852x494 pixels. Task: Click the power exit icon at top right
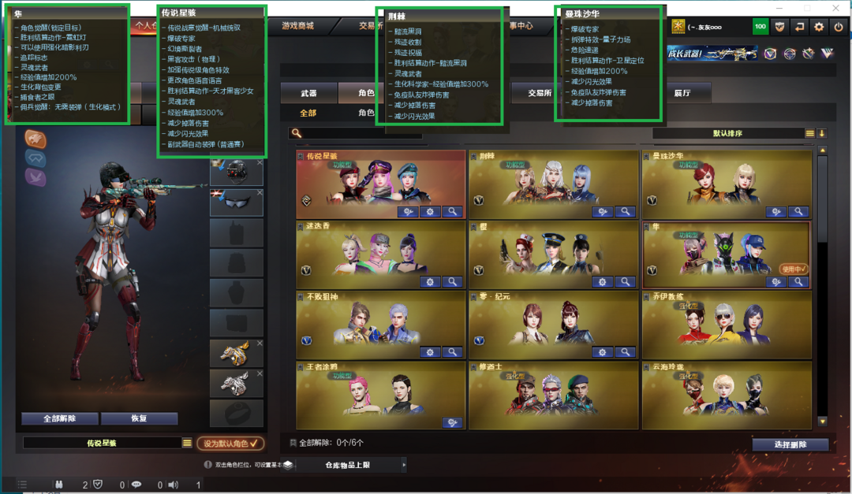click(839, 27)
